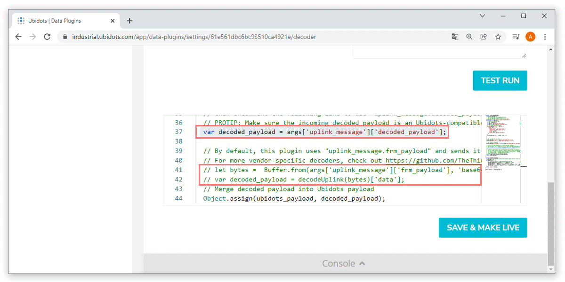This screenshot has width=565, height=282.
Task: Click SAVE & MAKE LIVE
Action: tap(483, 227)
